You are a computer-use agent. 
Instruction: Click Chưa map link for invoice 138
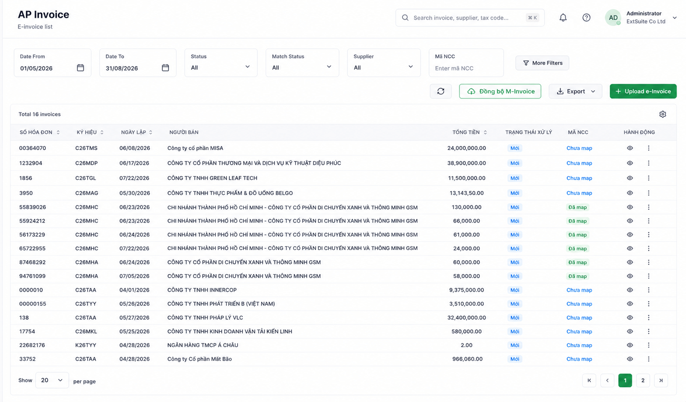(579, 317)
